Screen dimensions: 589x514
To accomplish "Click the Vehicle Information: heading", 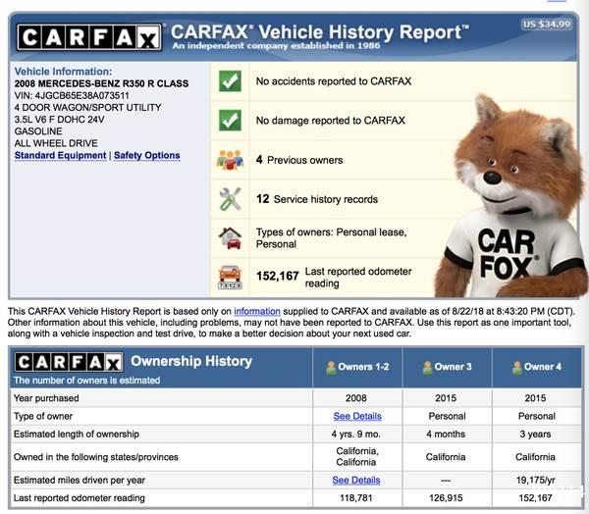I will click(63, 72).
